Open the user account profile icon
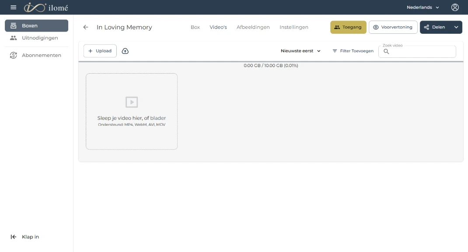This screenshot has height=252, width=468. point(455,7)
